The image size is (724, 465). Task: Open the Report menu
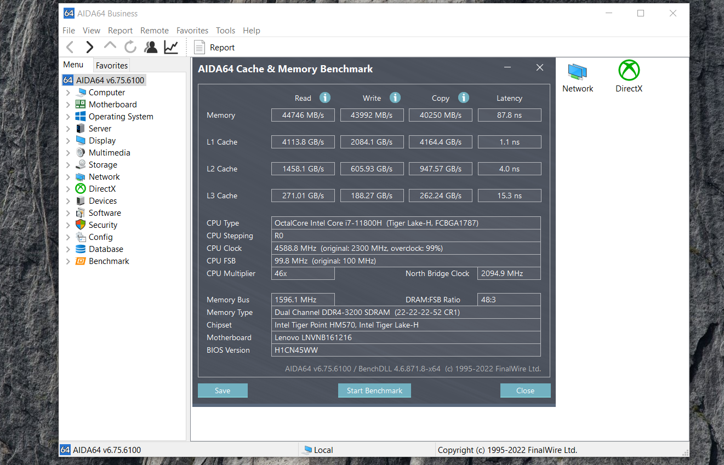click(120, 31)
